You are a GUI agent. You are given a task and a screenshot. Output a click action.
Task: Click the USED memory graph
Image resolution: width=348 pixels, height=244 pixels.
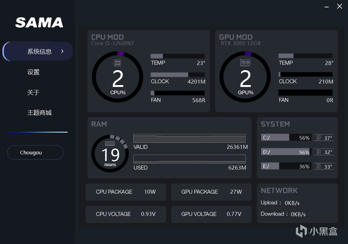[190, 159]
